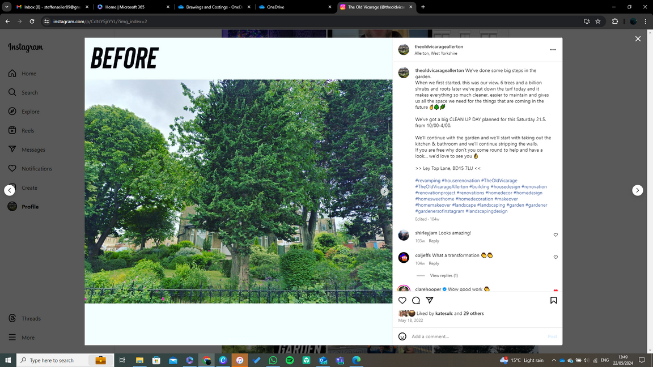Switch to the Home | Microsoft 365 tab
The image size is (653, 367).
(133, 7)
